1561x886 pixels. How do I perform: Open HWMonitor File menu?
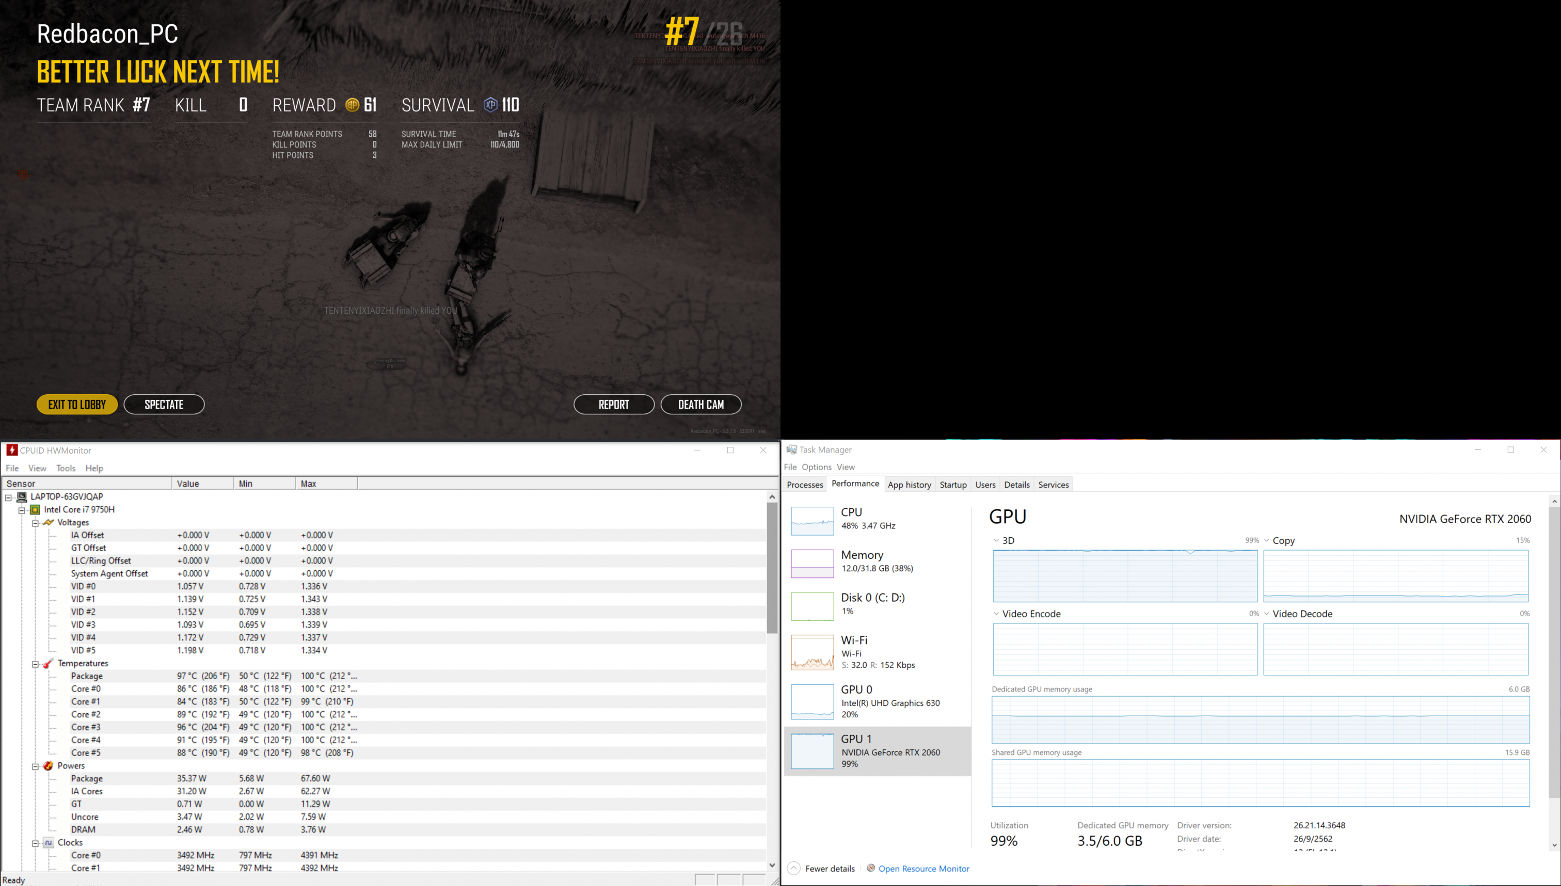point(12,468)
